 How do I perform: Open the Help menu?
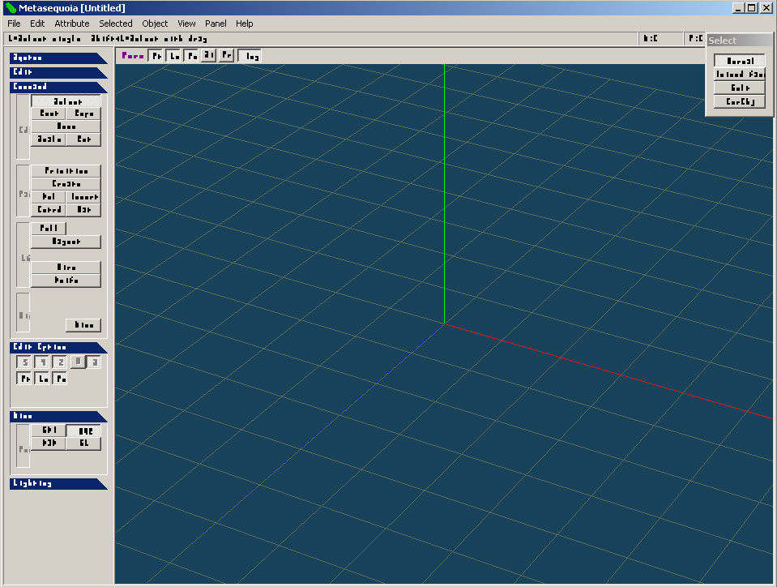tap(245, 24)
